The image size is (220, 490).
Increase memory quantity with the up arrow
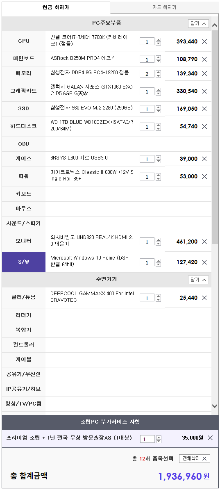point(159,72)
